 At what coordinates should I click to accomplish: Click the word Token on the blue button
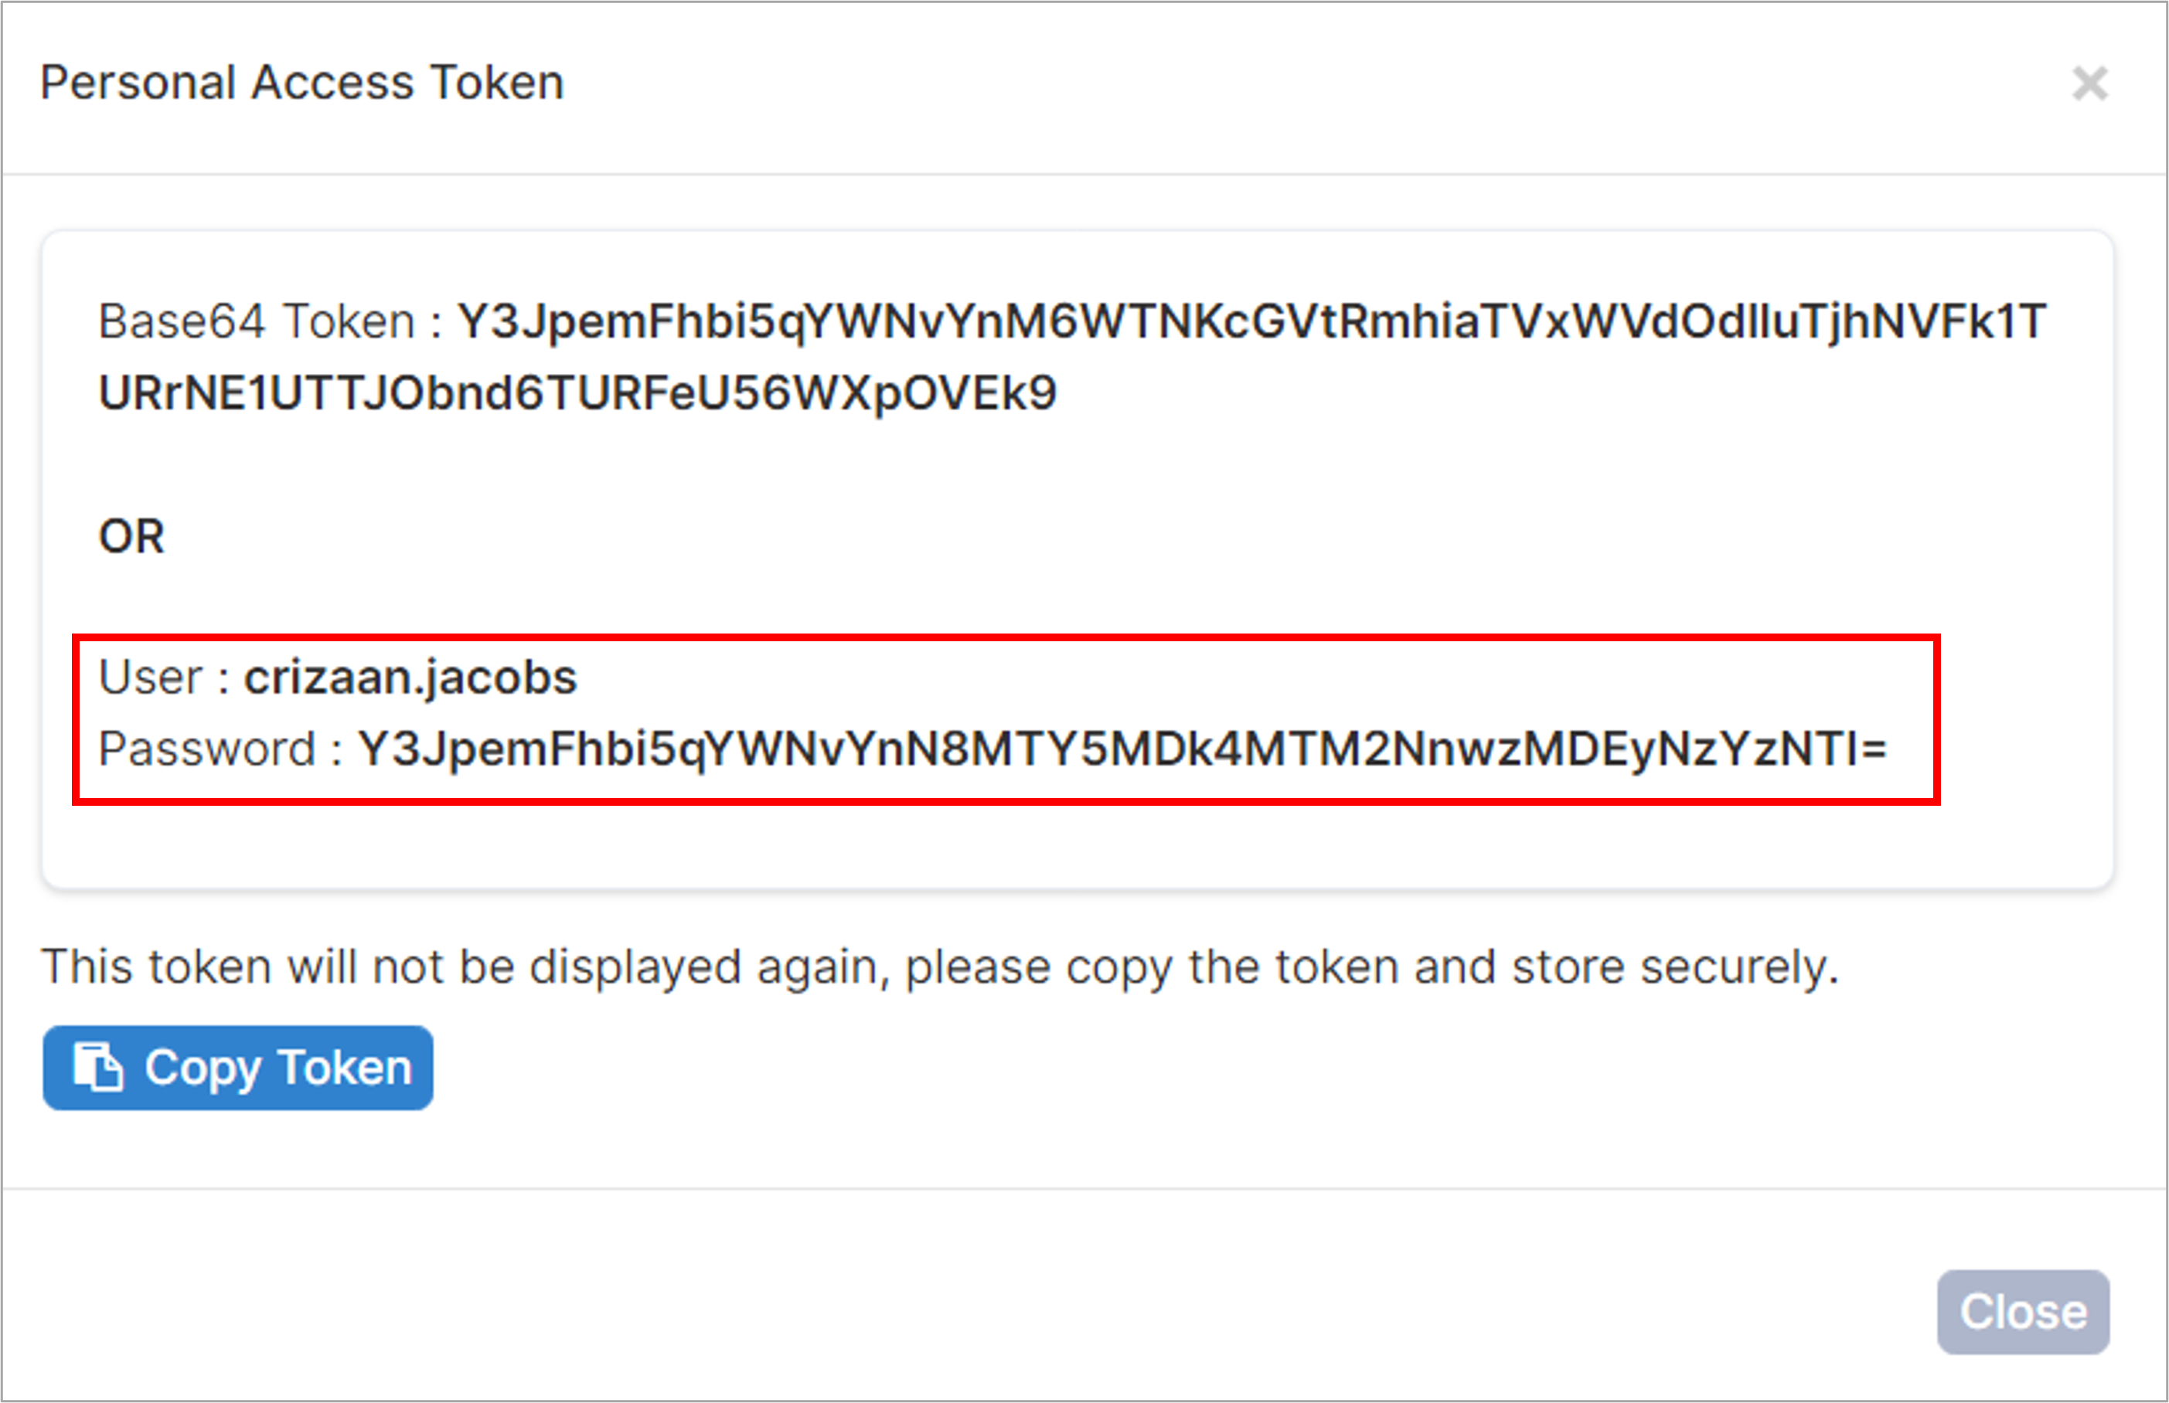(345, 1067)
